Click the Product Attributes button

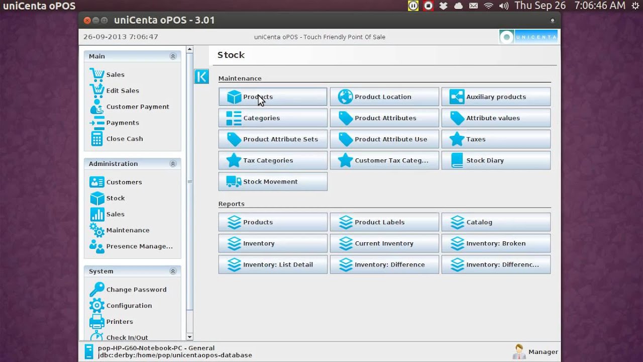coord(384,118)
